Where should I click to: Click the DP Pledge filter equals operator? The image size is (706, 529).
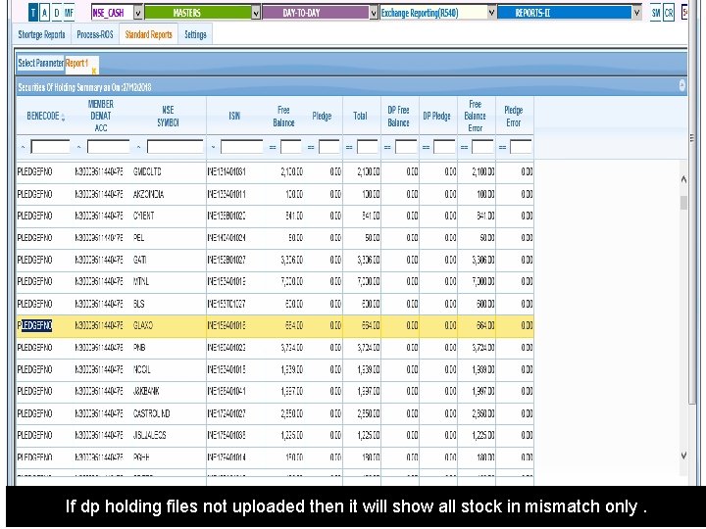[426, 147]
